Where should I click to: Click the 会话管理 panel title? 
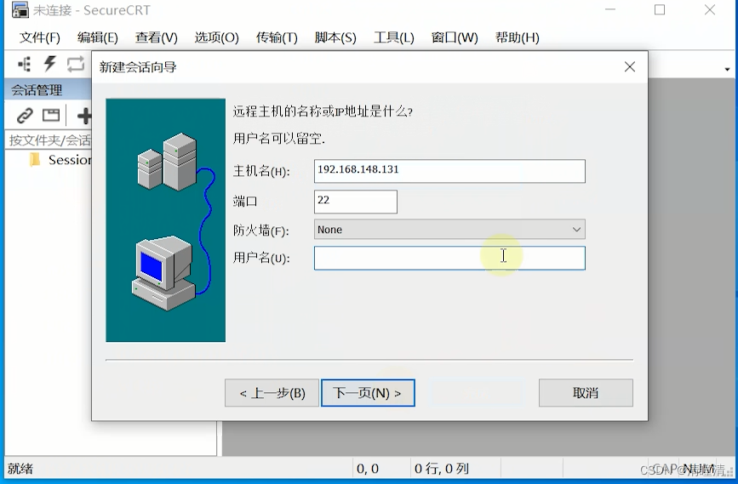[x=37, y=90]
